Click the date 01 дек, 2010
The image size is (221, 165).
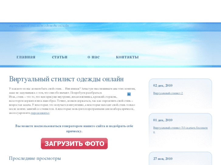click(x=163, y=120)
